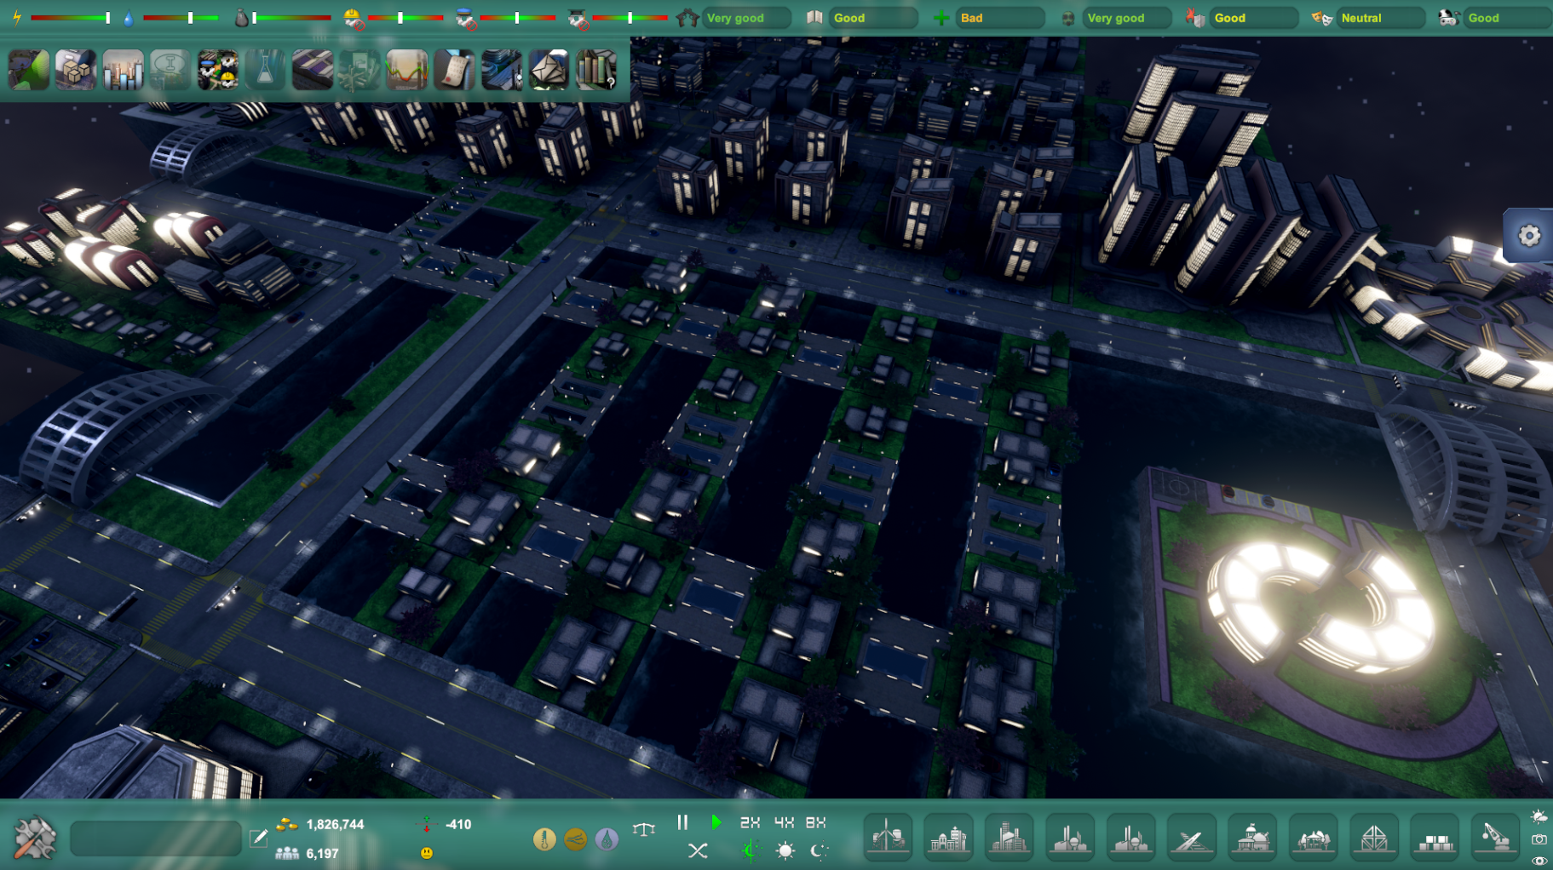Open commercial skyscrapers build menu
1553x870 pixels.
[1009, 836]
